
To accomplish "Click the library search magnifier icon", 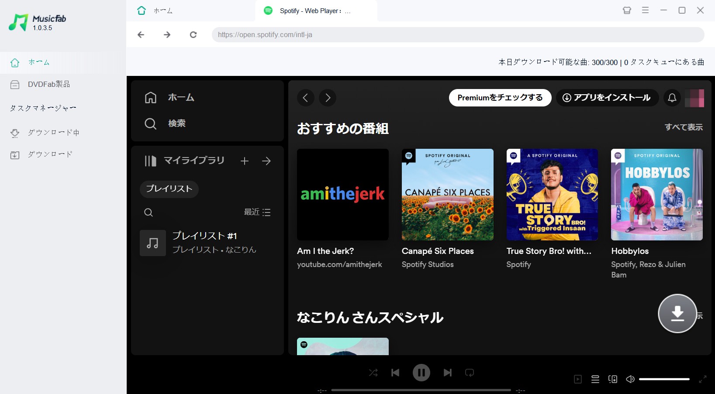I will 149,212.
